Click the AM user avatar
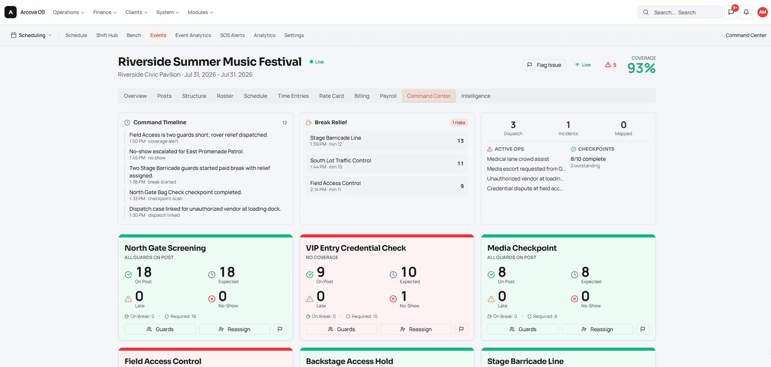The width and height of the screenshot is (771, 367). 762,12
